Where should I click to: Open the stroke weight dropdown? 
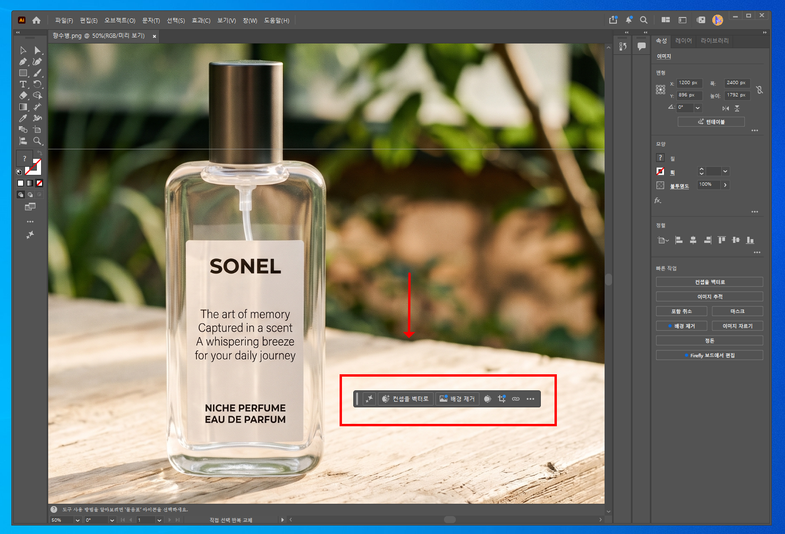point(725,171)
